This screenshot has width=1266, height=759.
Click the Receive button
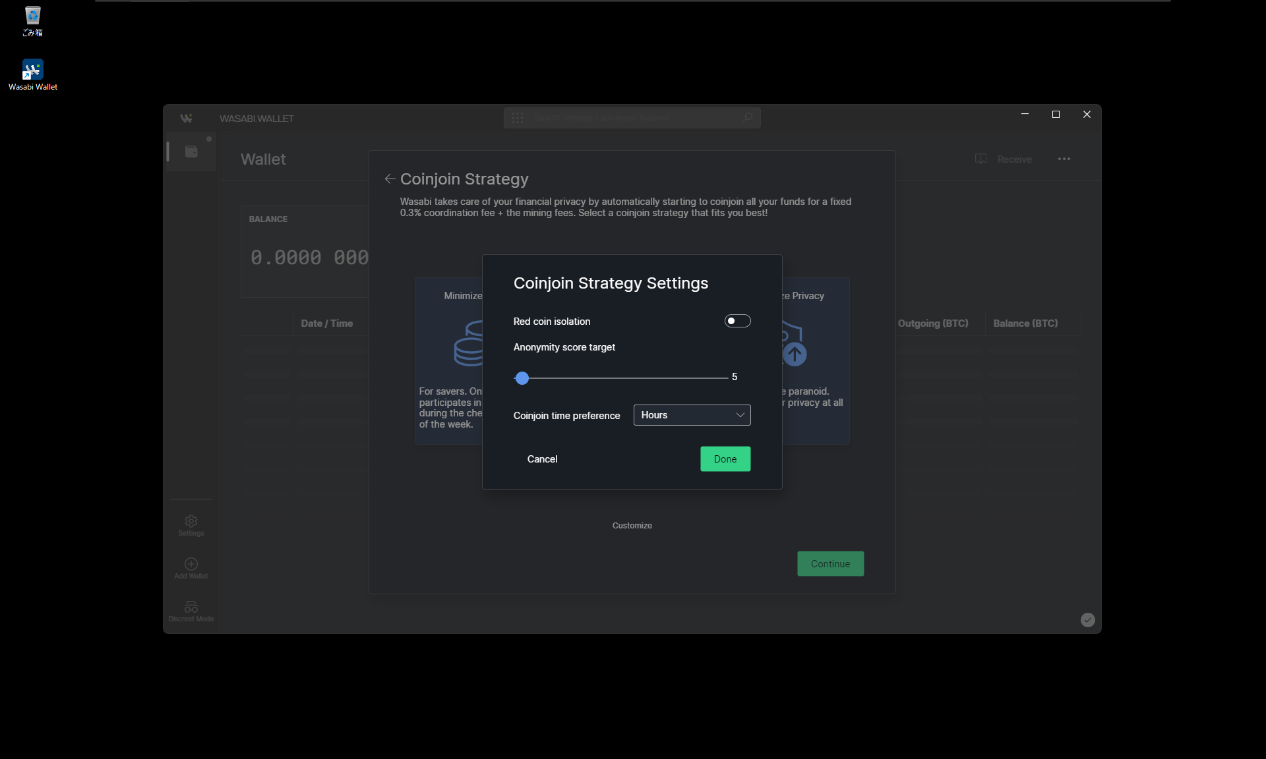(1004, 159)
